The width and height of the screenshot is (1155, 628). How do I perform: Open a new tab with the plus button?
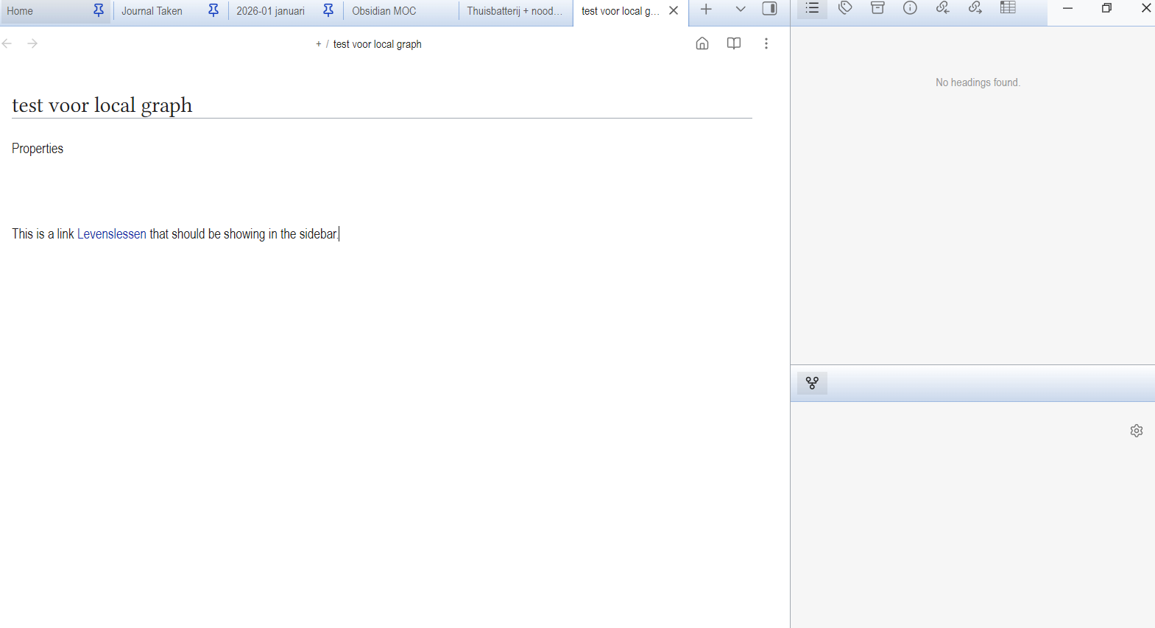(706, 10)
